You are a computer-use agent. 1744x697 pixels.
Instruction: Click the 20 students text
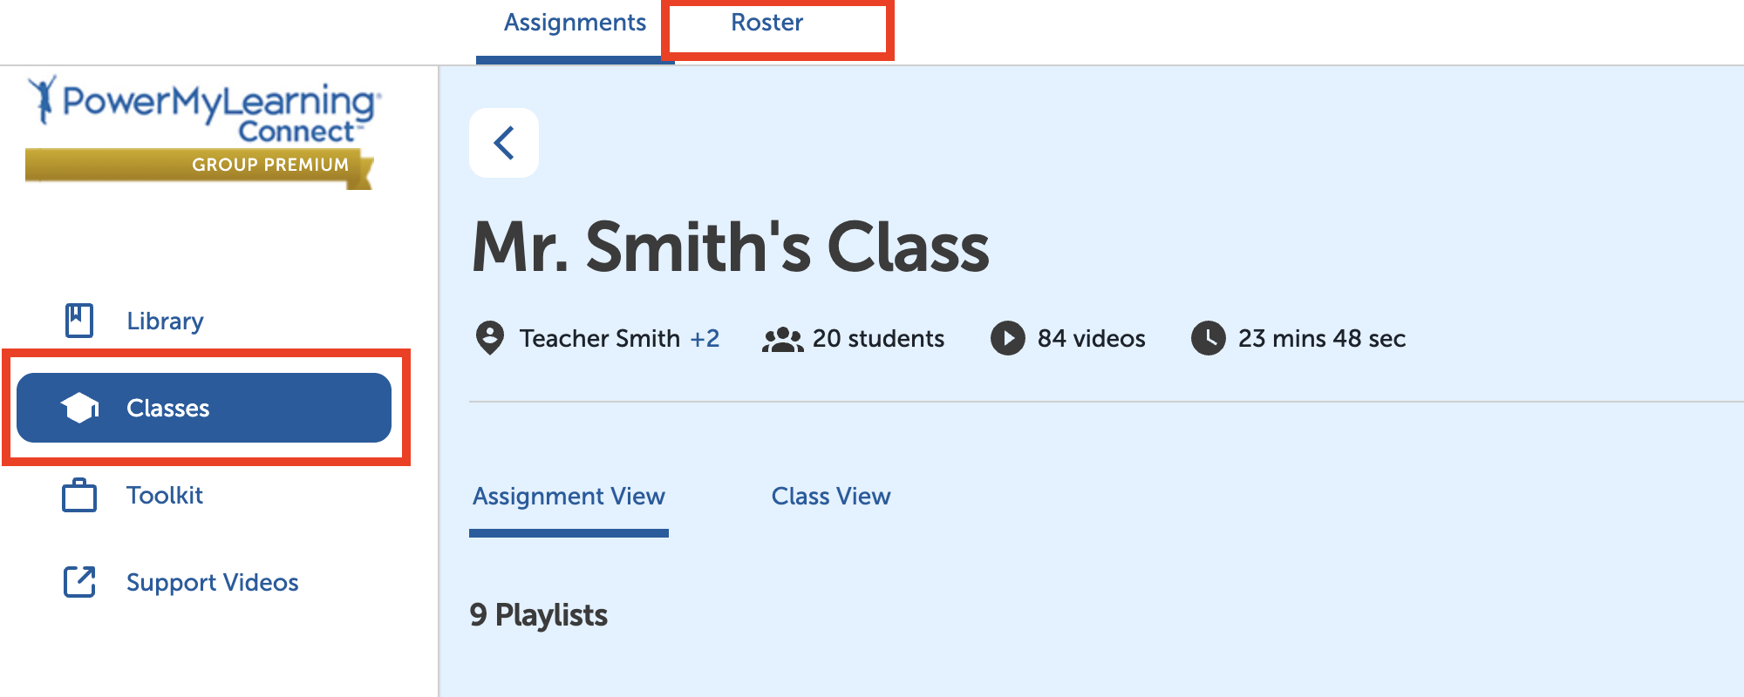(x=878, y=338)
